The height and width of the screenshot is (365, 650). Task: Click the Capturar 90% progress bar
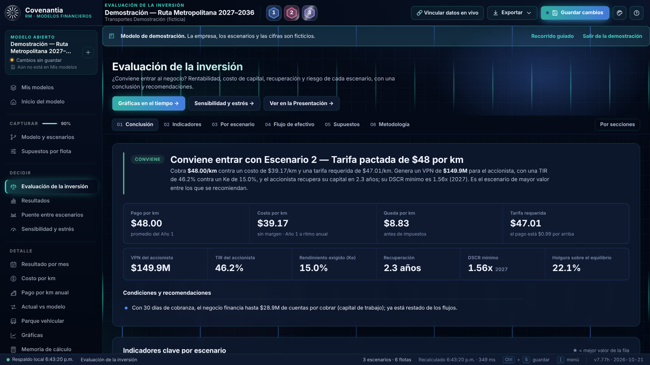pyautogui.click(x=50, y=124)
